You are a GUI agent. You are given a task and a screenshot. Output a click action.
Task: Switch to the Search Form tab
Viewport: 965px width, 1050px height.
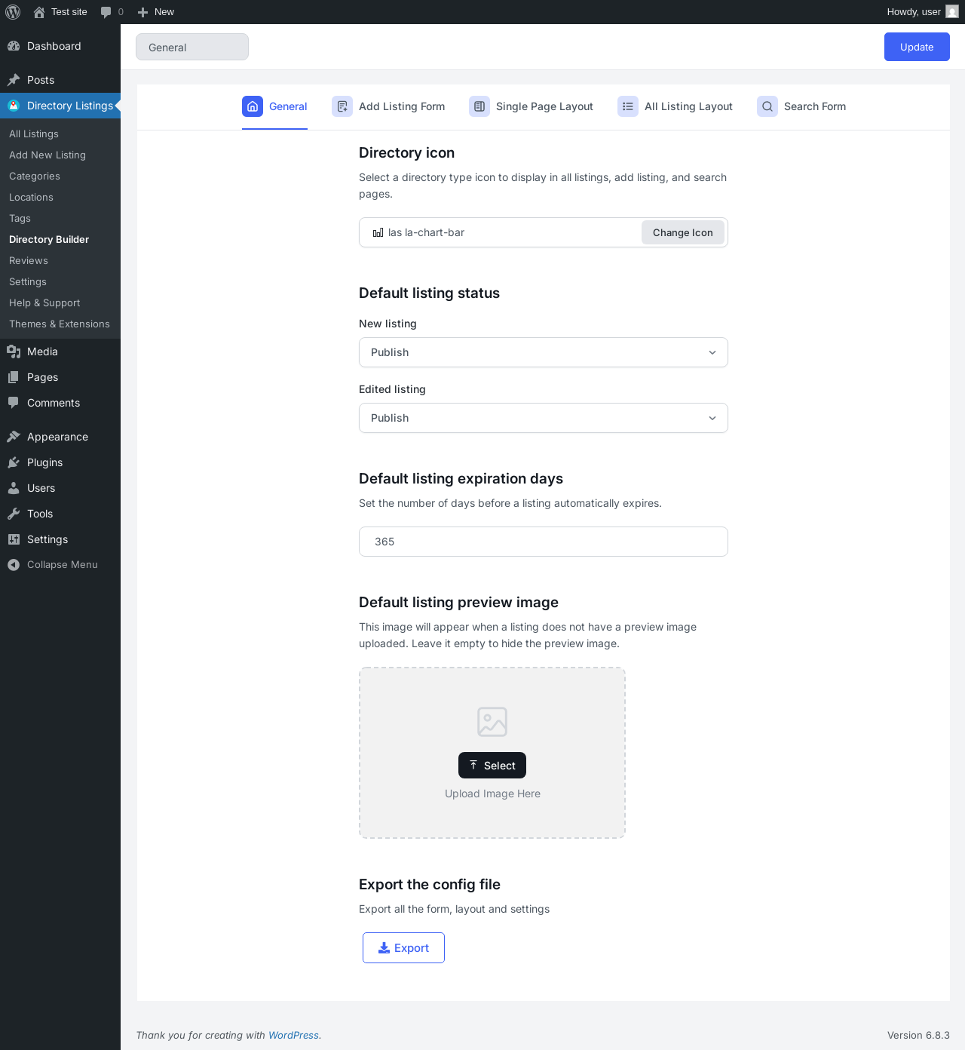point(801,106)
